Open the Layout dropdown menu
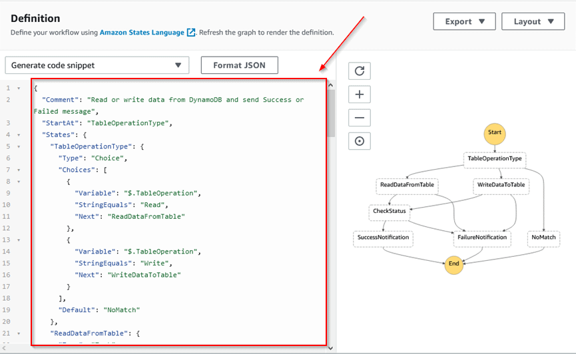Image resolution: width=576 pixels, height=354 pixels. coord(528,21)
